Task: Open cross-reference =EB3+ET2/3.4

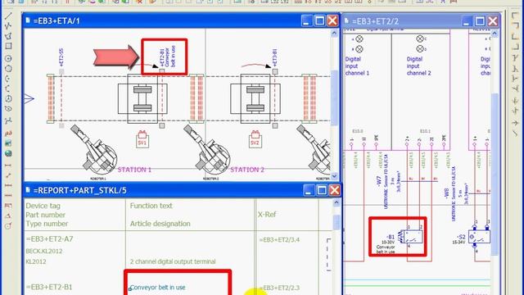Action: (279, 240)
